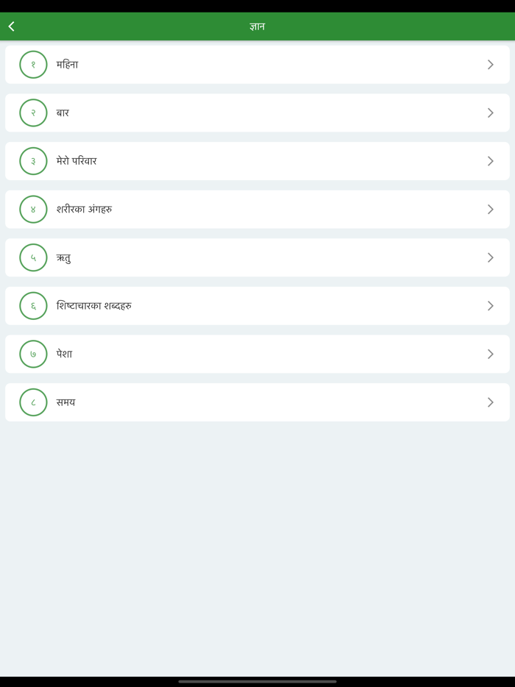Open the समय topic

pos(65,402)
